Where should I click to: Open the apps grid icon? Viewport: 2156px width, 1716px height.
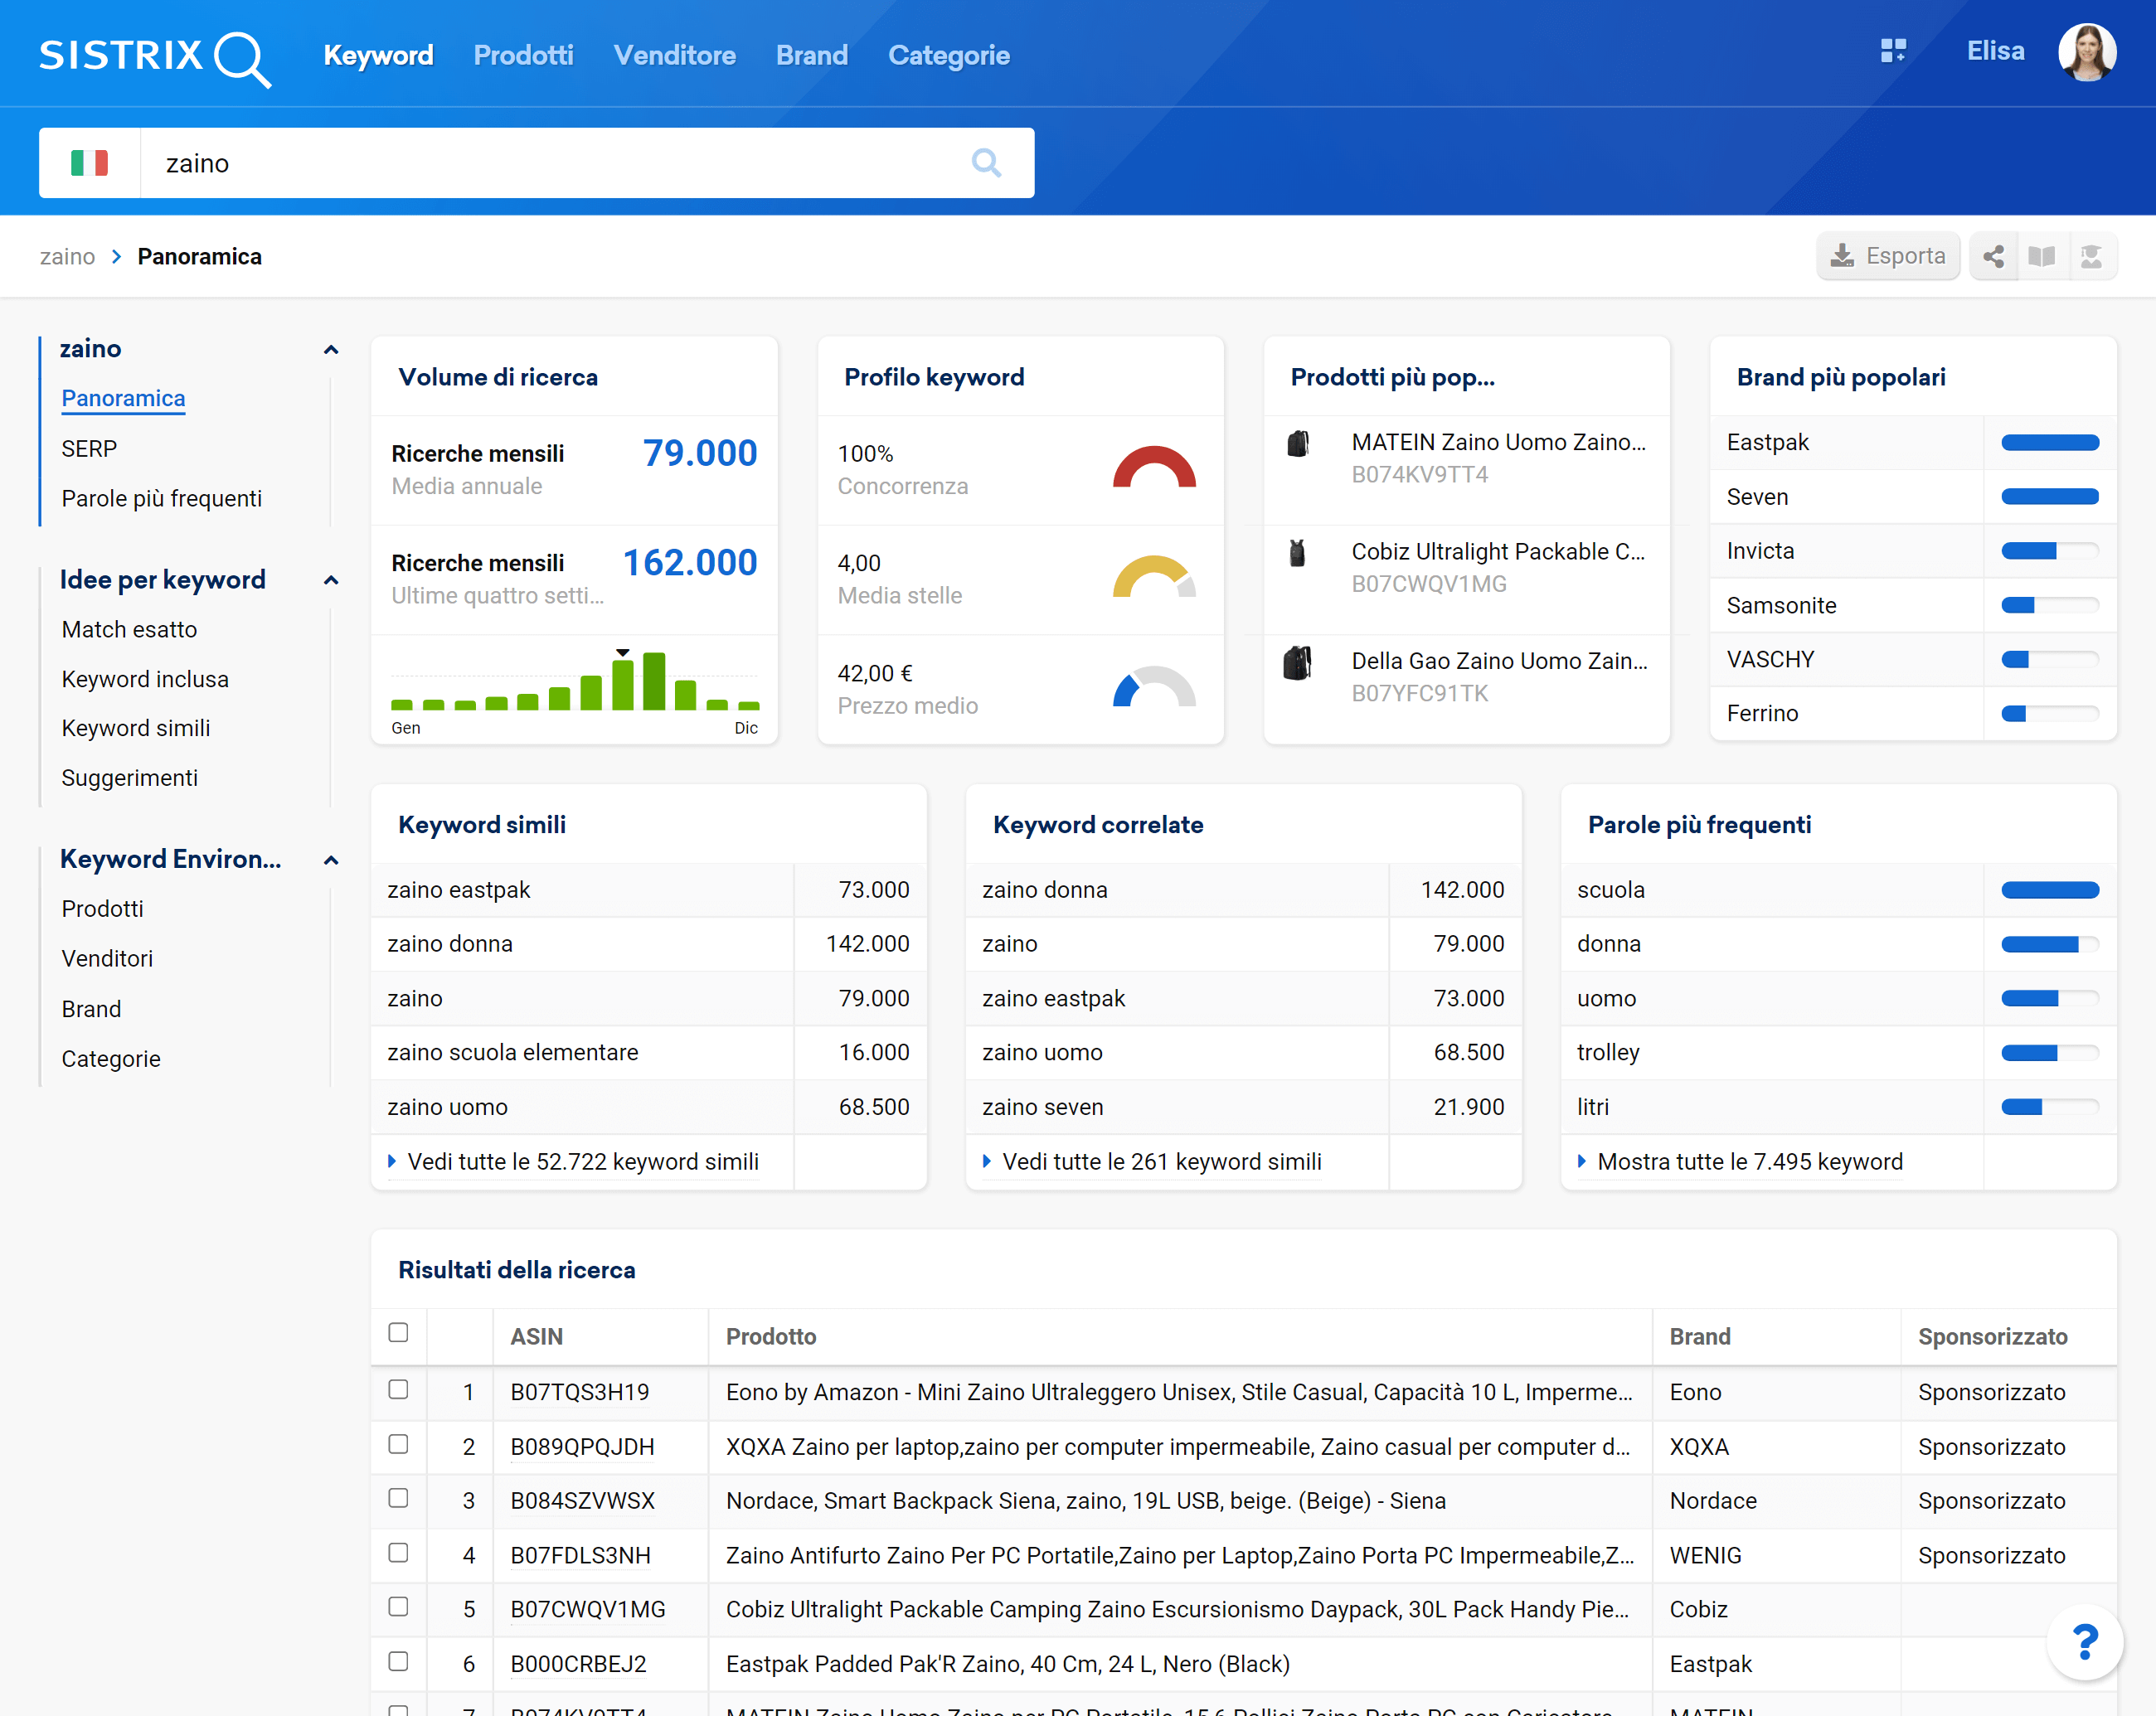(x=1893, y=51)
